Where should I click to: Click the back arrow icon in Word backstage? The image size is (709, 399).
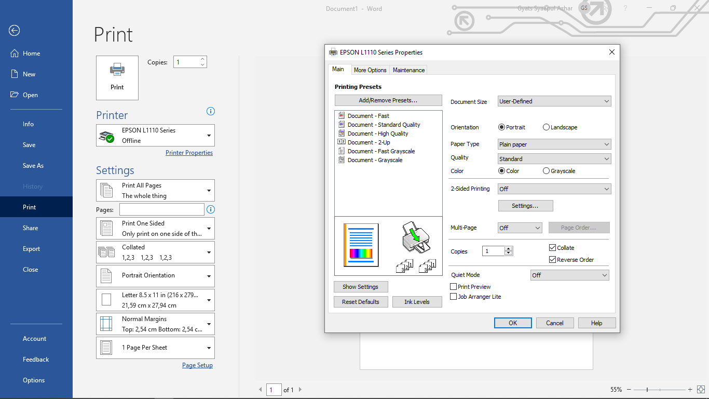tap(15, 31)
